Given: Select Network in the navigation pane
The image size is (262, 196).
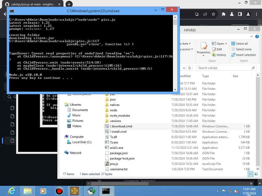Looking at the screenshot, I should coord(75,153).
